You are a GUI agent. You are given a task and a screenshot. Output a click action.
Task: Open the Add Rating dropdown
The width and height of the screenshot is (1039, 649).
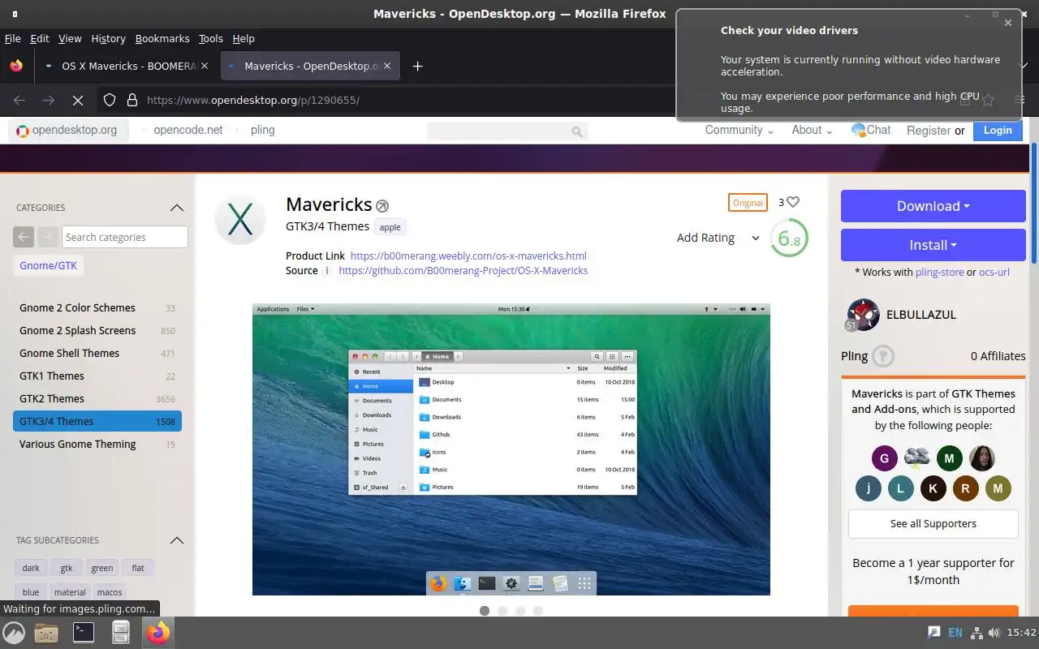718,238
